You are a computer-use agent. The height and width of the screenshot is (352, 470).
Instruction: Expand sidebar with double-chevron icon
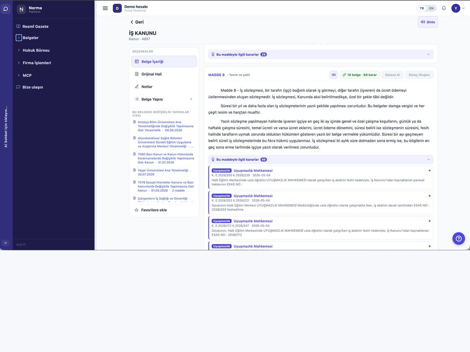[6, 243]
